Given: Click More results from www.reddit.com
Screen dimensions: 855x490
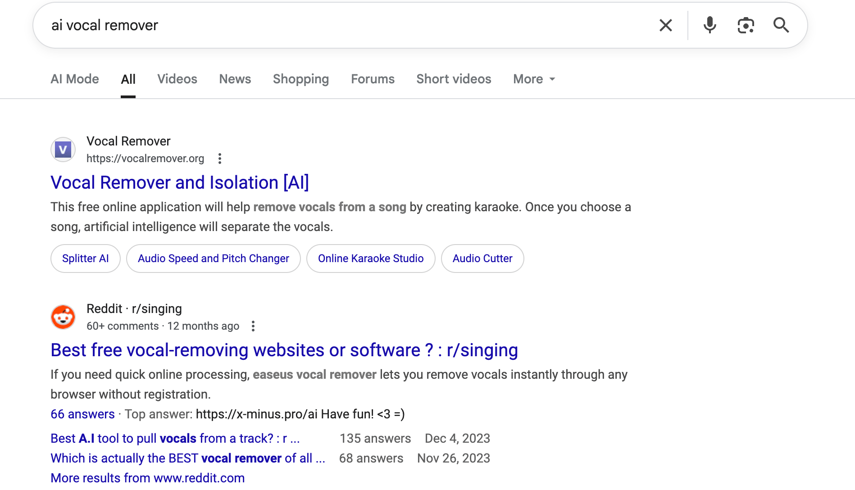Looking at the screenshot, I should [x=148, y=478].
